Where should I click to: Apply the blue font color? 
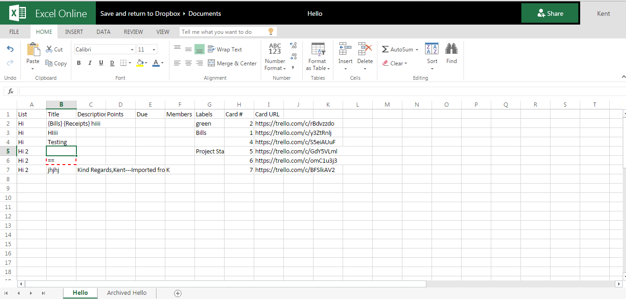156,63
